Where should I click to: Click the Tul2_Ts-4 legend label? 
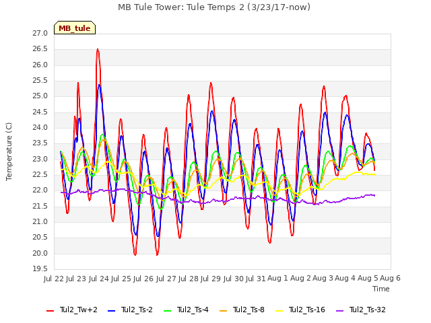tap(193, 310)
